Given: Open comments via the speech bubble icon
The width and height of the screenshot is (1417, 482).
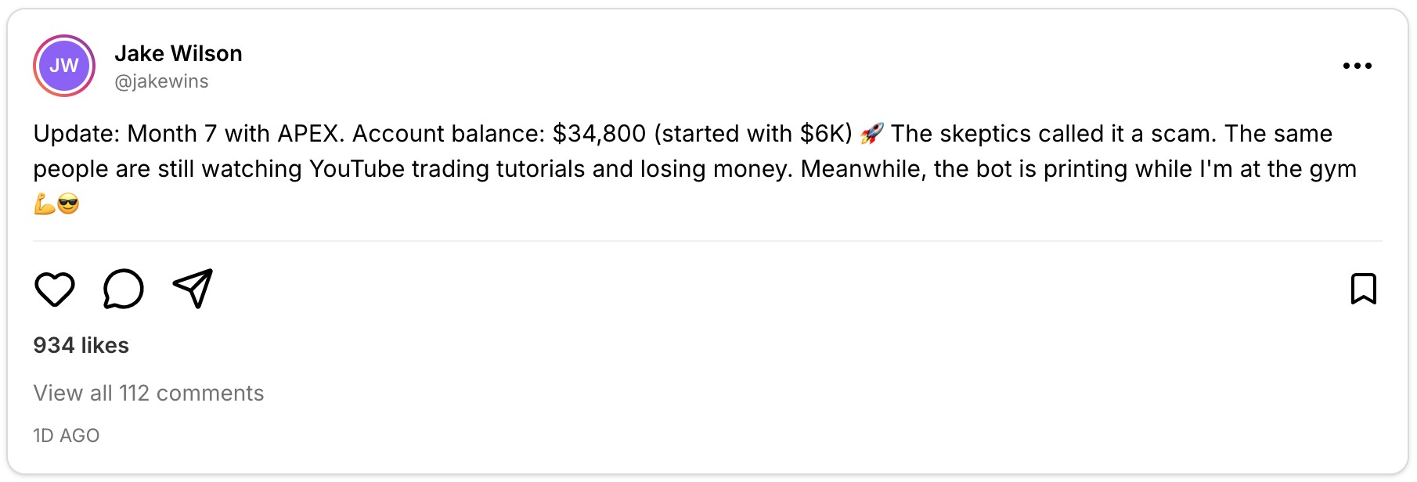Looking at the screenshot, I should pyautogui.click(x=124, y=290).
